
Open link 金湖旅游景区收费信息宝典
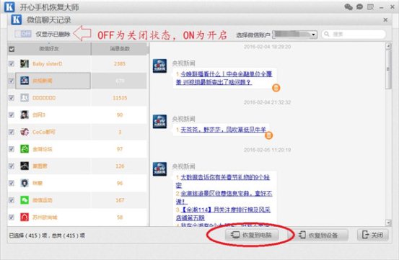tap(224, 197)
